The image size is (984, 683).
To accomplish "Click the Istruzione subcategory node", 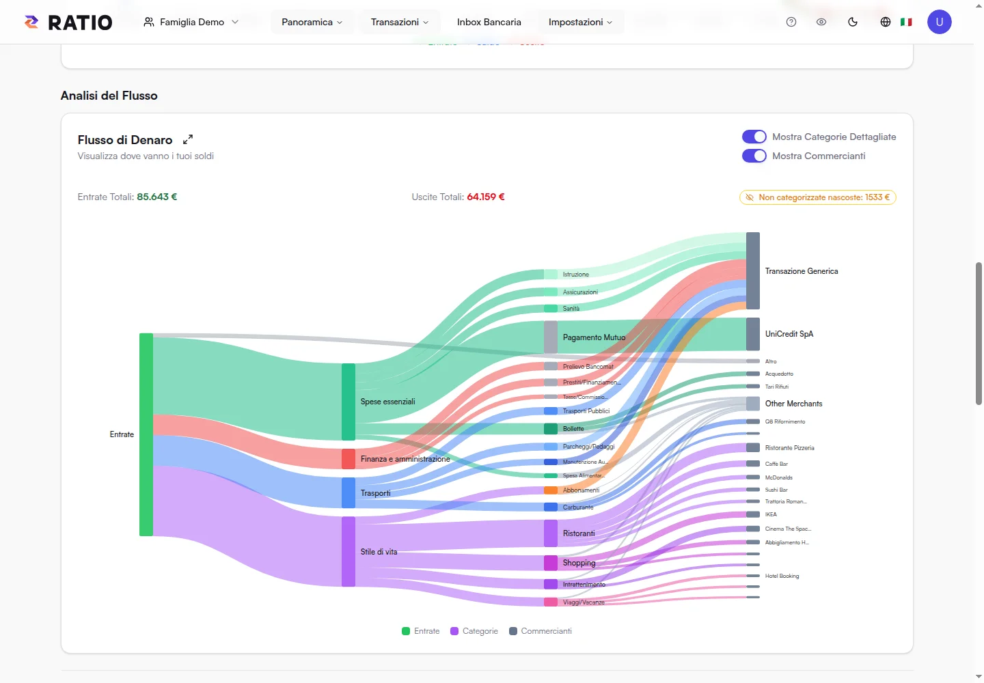I will point(551,275).
